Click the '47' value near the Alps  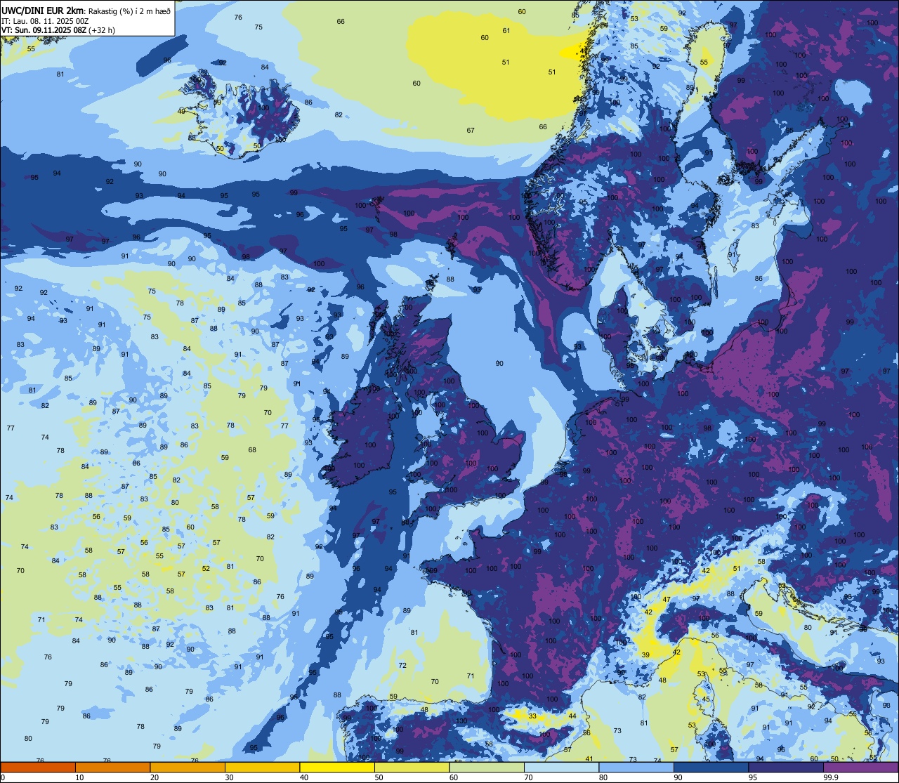[667, 599]
